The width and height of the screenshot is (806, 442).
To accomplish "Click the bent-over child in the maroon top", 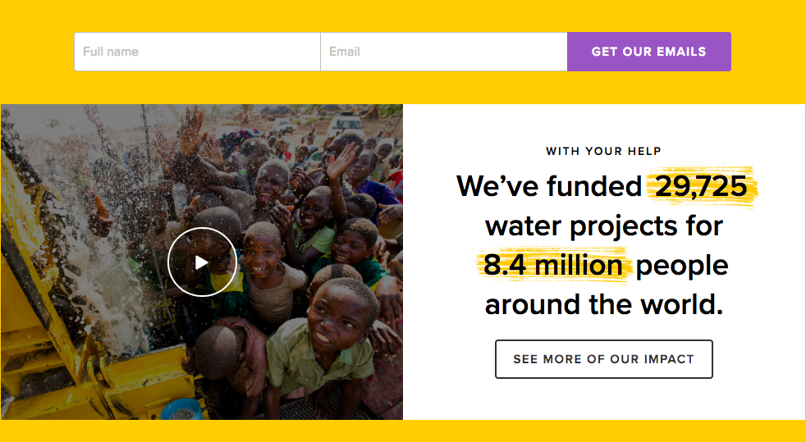I will [231, 354].
